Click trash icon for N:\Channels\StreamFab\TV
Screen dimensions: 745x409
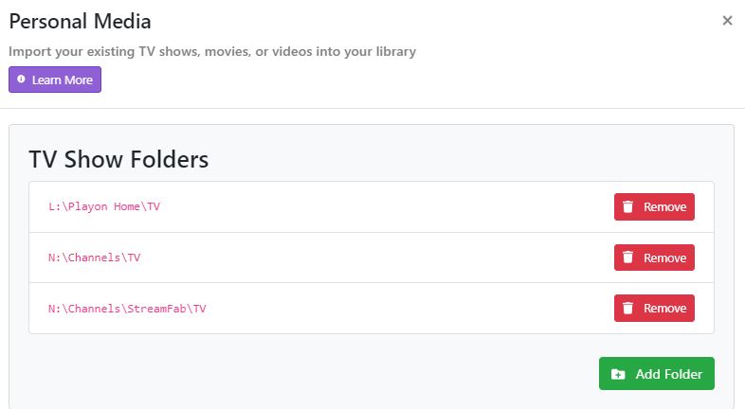[x=627, y=309]
